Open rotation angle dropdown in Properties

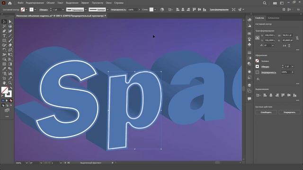(x=273, y=46)
